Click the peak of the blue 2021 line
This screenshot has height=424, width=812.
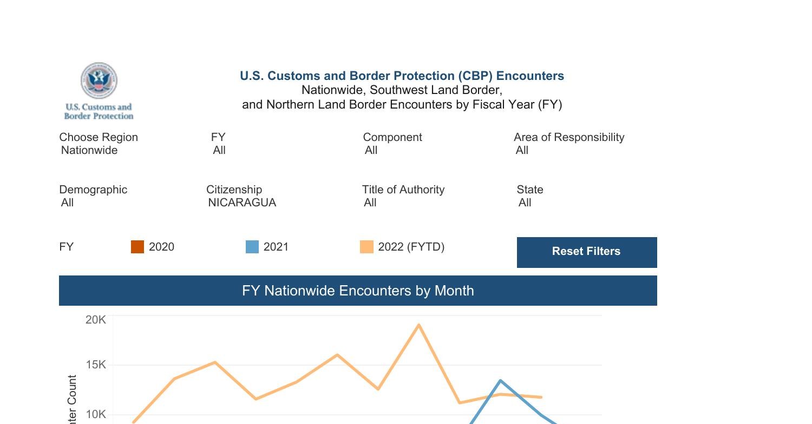[500, 381]
